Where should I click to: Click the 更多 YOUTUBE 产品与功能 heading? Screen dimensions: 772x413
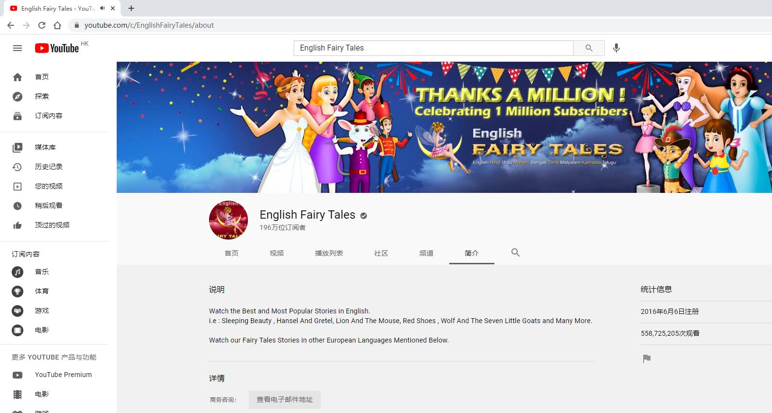[54, 357]
